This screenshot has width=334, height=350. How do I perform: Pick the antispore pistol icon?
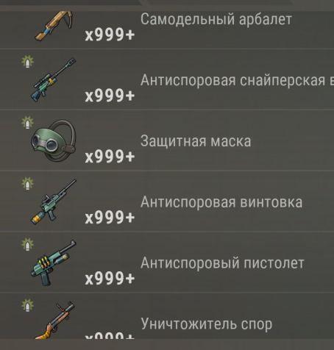54,262
